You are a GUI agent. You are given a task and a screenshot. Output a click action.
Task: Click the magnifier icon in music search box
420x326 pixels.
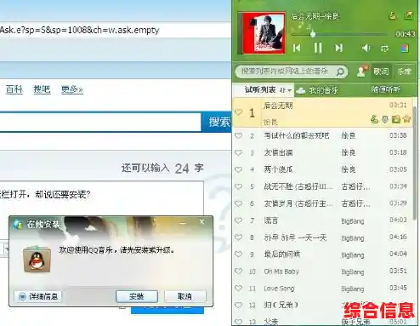pos(340,71)
